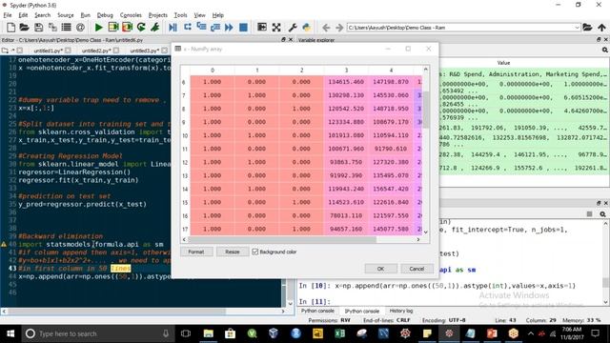This screenshot has height=343, width=610.
Task: Open Excel from taskbar
Action: pyautogui.click(x=340, y=333)
